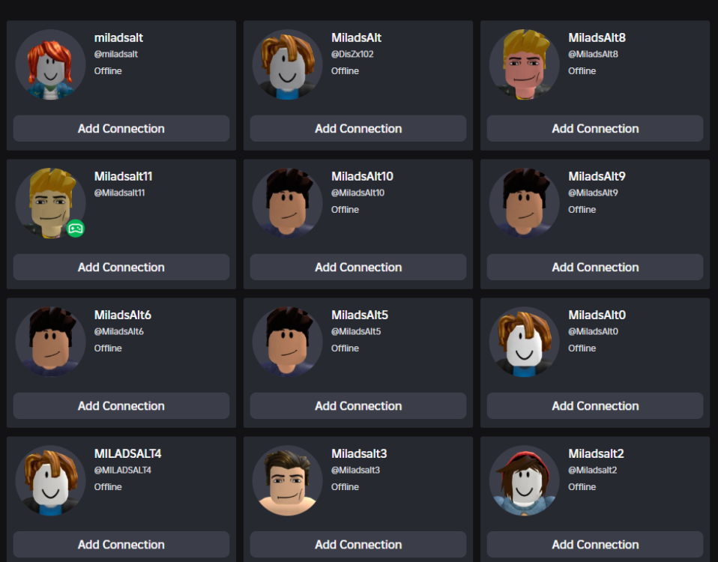Add Connection to user @DisZx102
The image size is (718, 562).
[358, 129]
